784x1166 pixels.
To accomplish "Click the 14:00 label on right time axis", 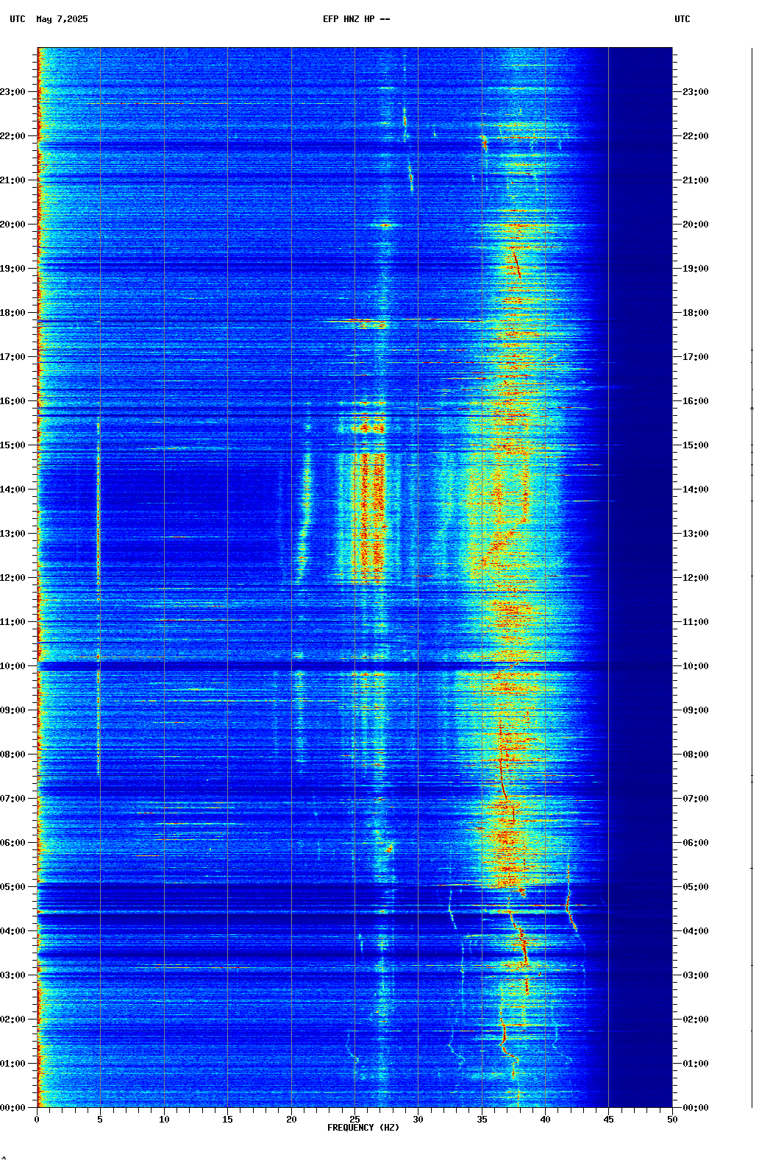I will [x=696, y=490].
